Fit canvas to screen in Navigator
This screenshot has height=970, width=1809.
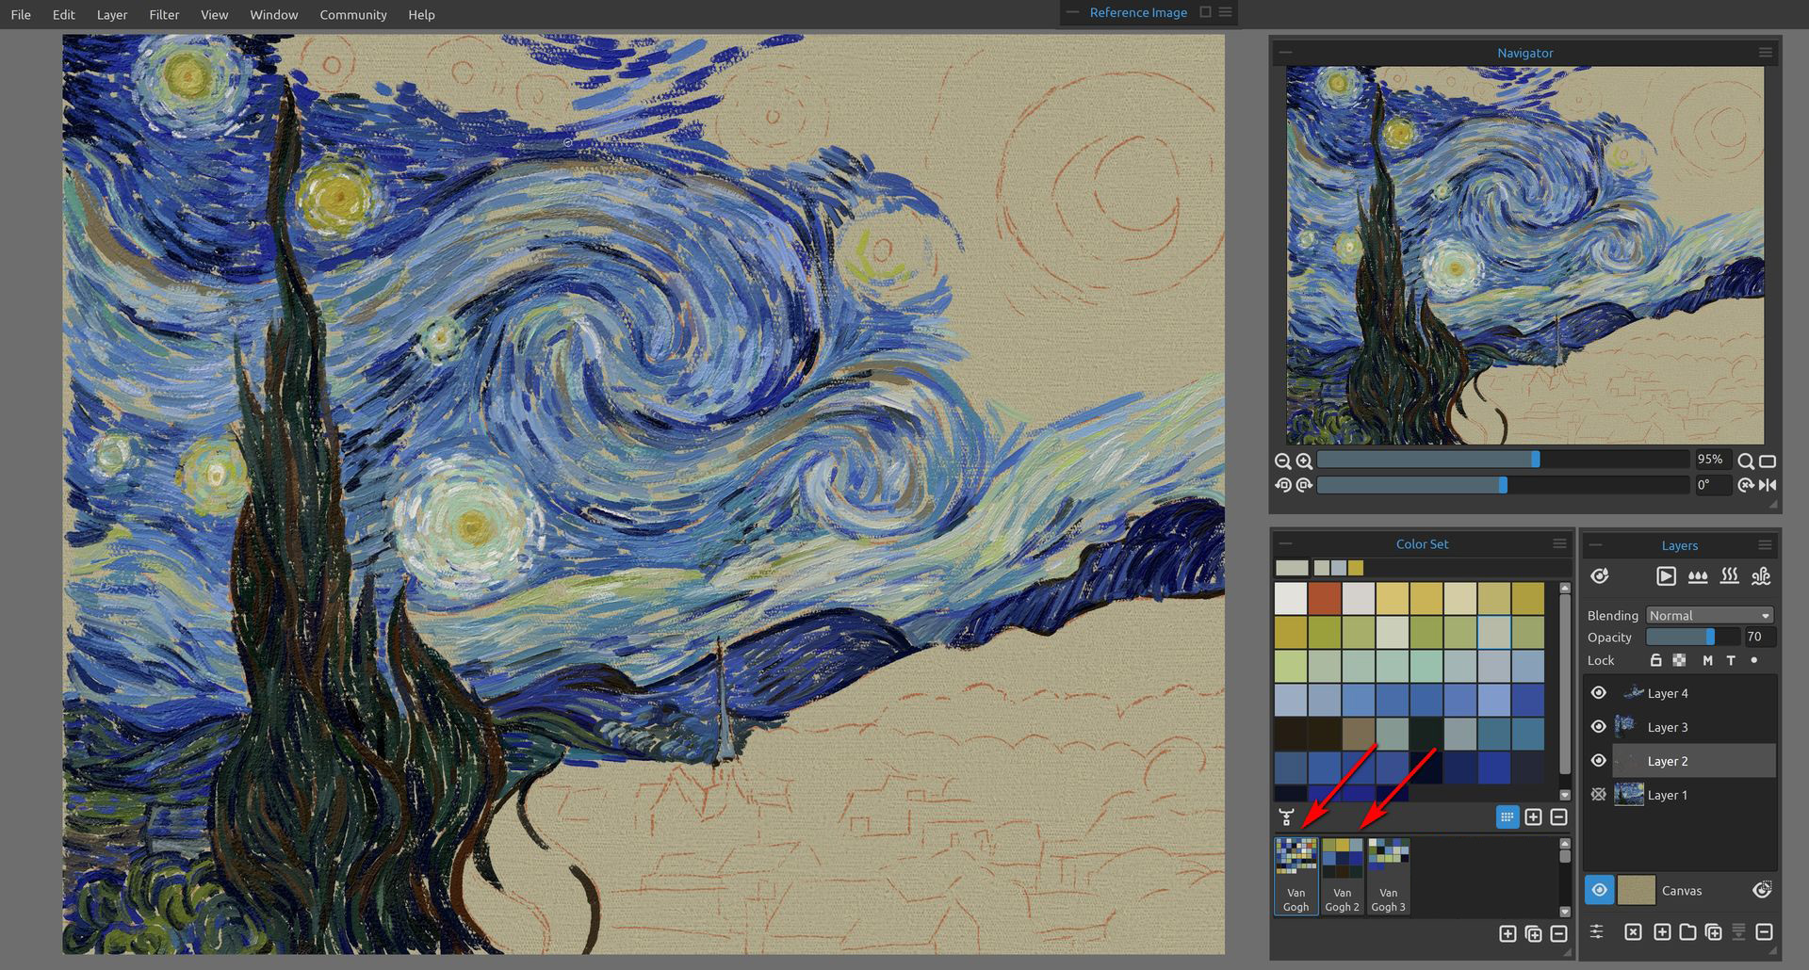[x=1768, y=461]
